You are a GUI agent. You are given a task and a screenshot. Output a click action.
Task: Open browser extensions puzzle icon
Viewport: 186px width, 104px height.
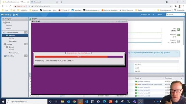(176, 6)
